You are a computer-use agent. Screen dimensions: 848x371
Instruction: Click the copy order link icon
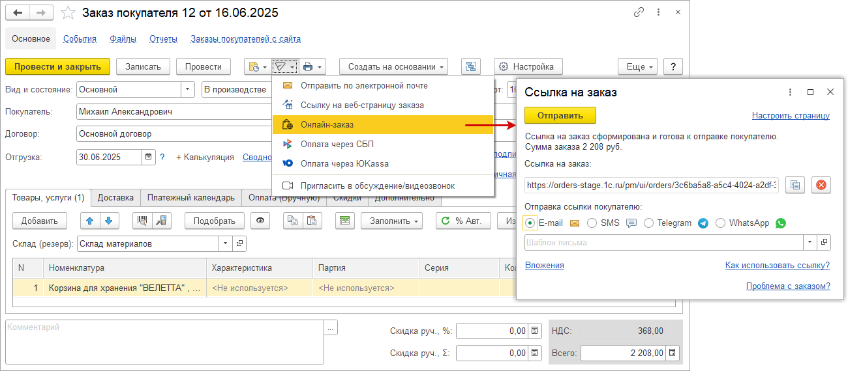click(x=795, y=185)
